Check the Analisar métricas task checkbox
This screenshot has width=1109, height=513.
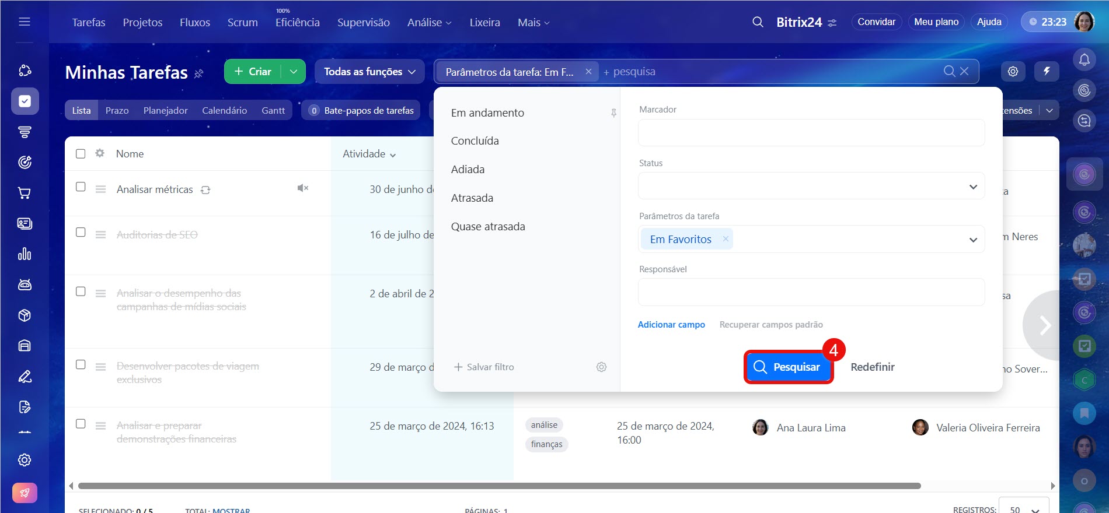click(x=81, y=187)
